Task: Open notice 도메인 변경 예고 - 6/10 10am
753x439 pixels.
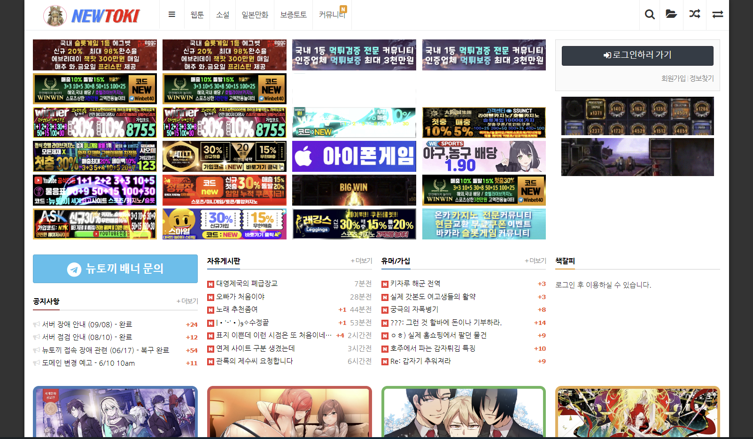Action: click(x=88, y=363)
